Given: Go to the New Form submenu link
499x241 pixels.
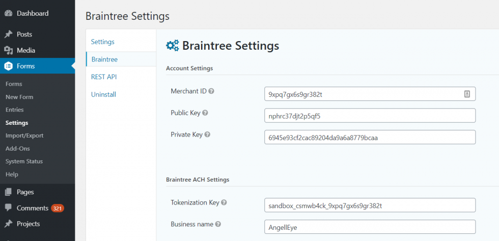Looking at the screenshot, I should [x=19, y=97].
